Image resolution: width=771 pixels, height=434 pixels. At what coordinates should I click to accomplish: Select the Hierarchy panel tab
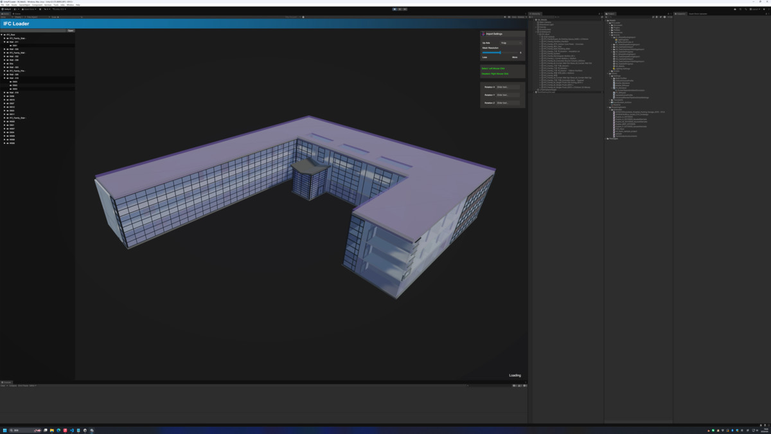[535, 14]
